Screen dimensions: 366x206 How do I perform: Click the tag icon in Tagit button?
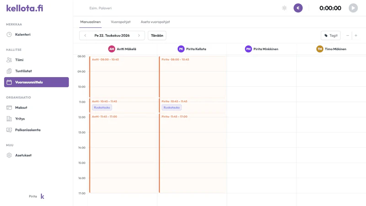point(326,36)
